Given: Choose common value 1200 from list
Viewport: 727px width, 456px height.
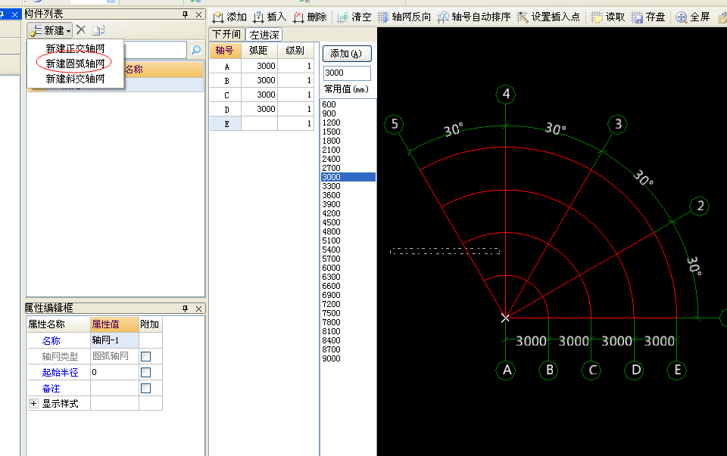Looking at the screenshot, I should pyautogui.click(x=348, y=123).
